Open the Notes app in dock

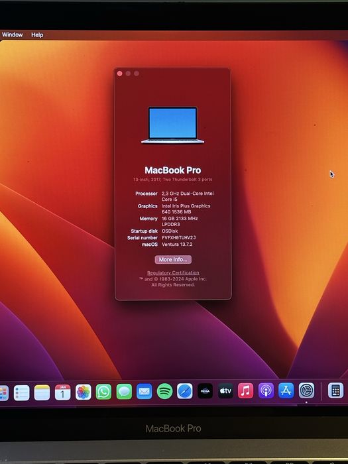[x=42, y=392]
